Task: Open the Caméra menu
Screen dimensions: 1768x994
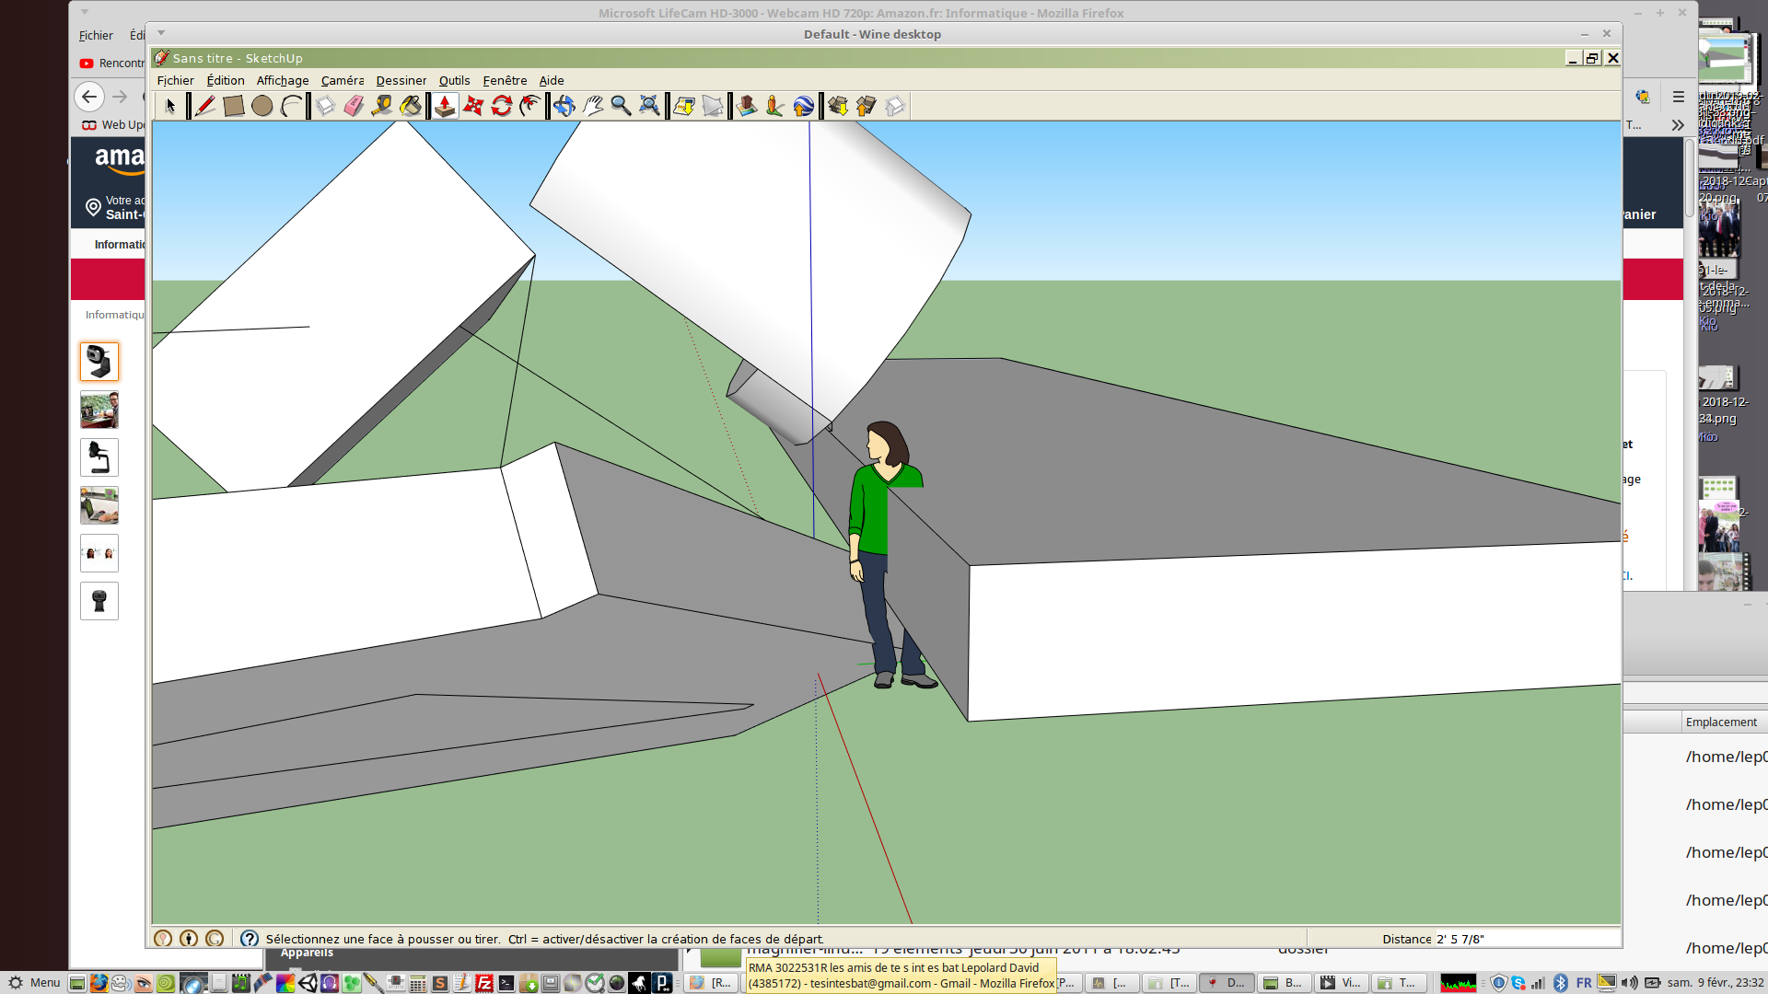Action: click(342, 80)
